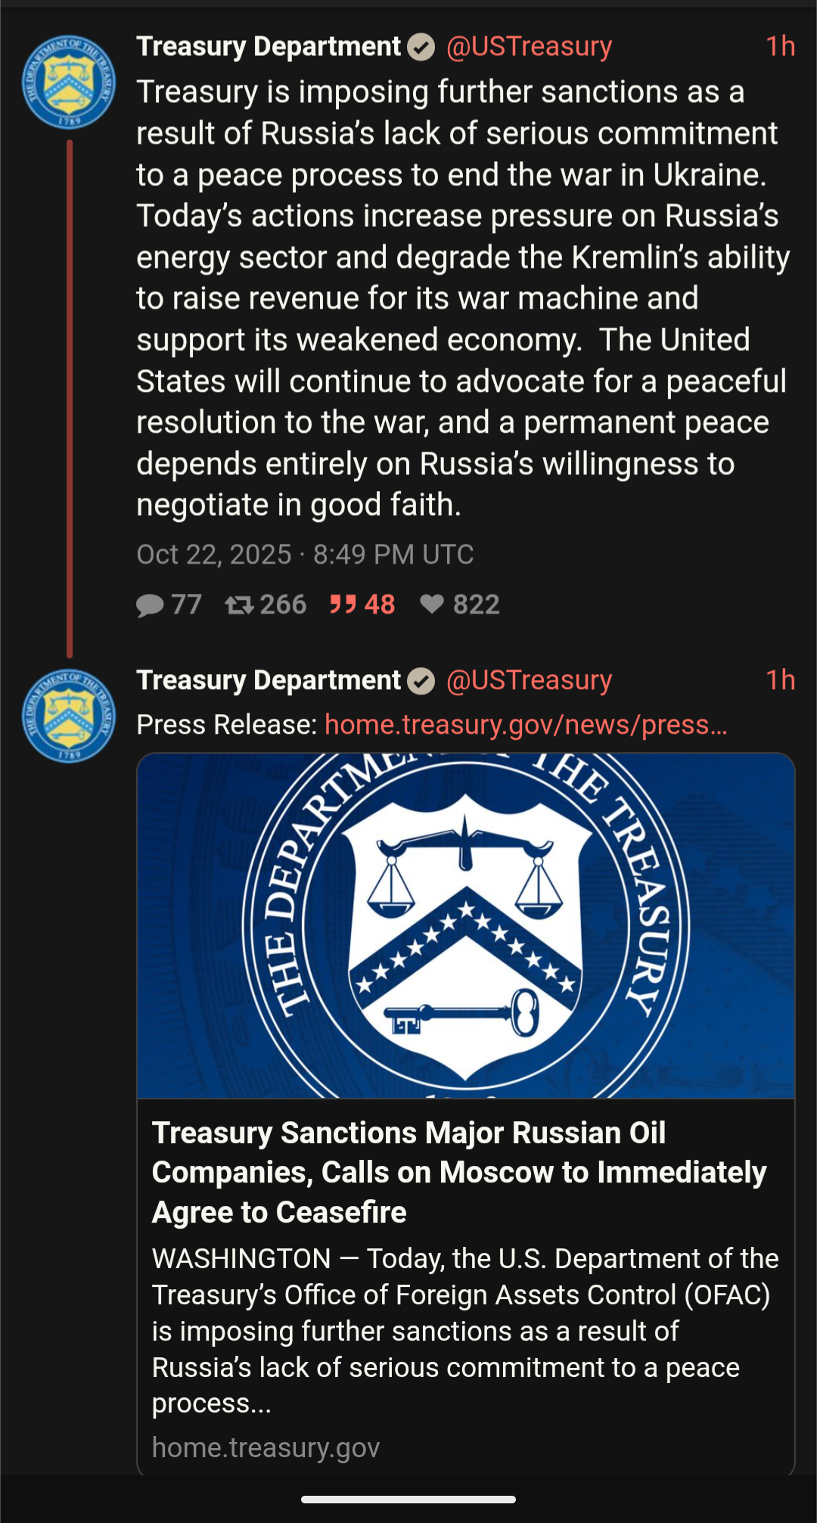
Task: Click the reply comment bubble icon
Action: (x=150, y=605)
